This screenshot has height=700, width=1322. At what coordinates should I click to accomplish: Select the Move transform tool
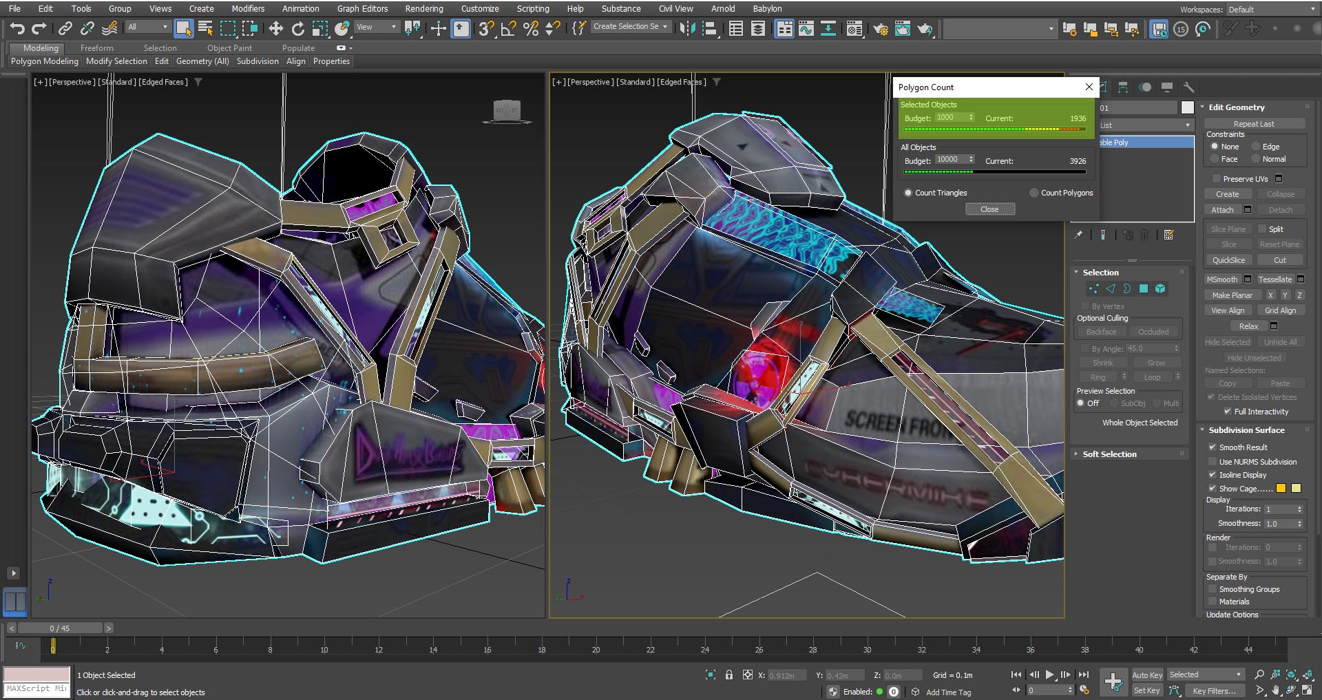[x=275, y=28]
